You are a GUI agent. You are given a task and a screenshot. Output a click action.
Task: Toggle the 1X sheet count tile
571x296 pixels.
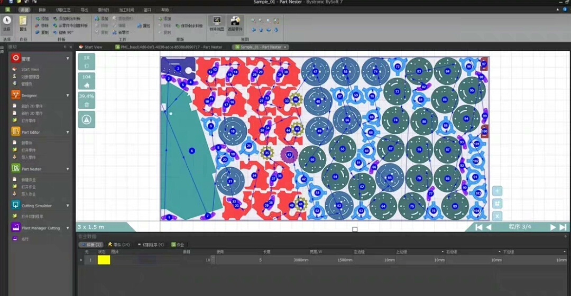click(87, 61)
